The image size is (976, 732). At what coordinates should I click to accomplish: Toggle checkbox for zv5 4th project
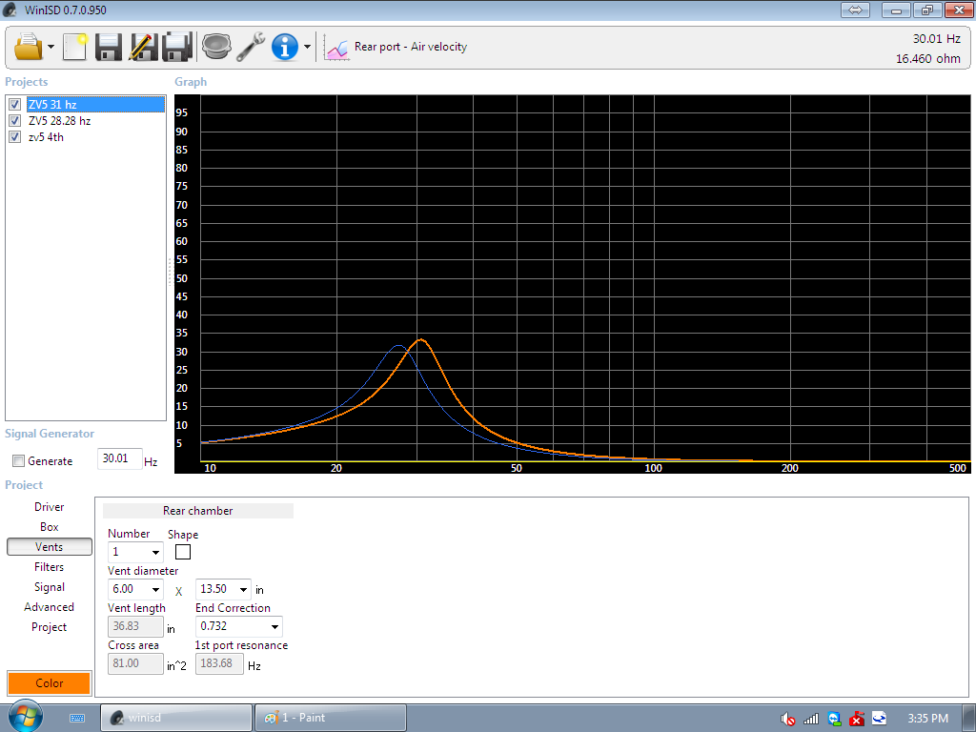coord(15,137)
